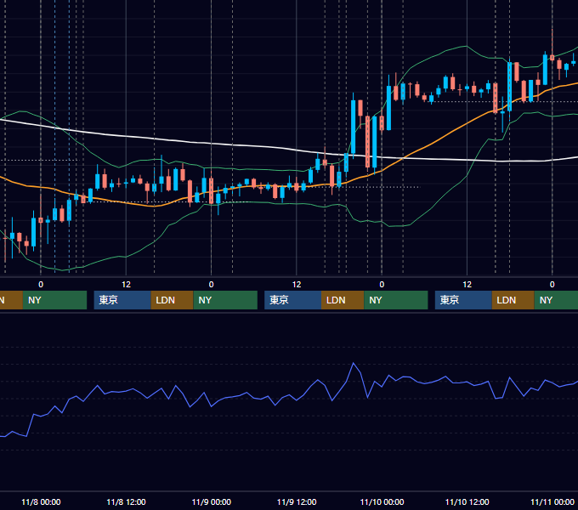Click the 11/10 00:00 date label
The width and height of the screenshot is (578, 510).
click(x=382, y=501)
